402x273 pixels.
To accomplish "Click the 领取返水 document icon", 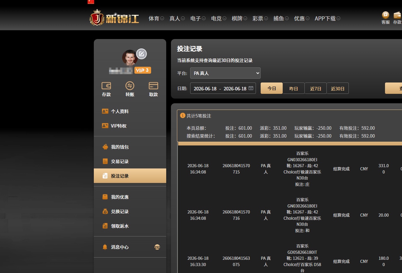I will click(x=105, y=226).
